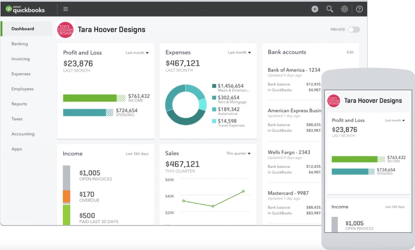This screenshot has width=415, height=250.
Task: Click the $724,654 spending amount on desktop
Action: tap(127, 111)
